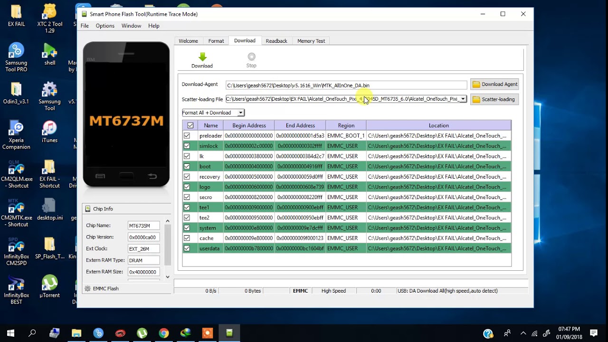608x342 pixels.
Task: Open the Action Center notification icon
Action: click(x=593, y=333)
